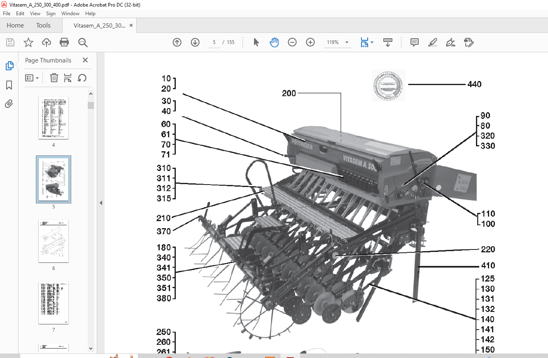Select page 5 thumbnail
The image size is (548, 358).
[54, 179]
